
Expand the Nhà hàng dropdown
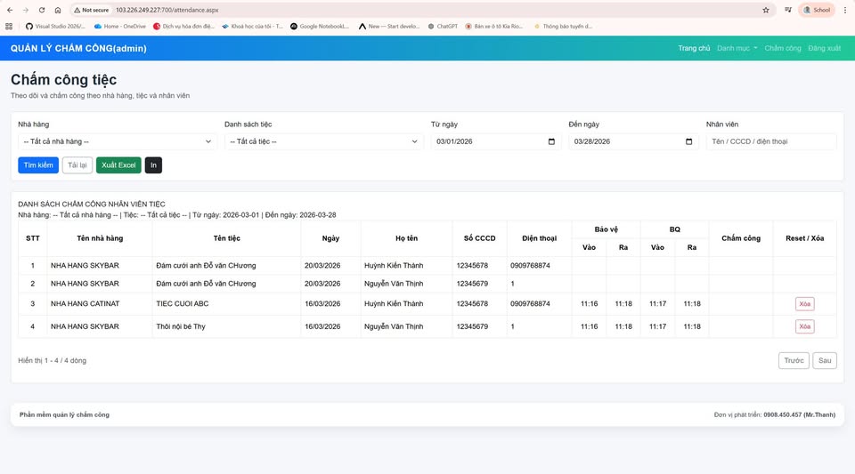click(117, 141)
